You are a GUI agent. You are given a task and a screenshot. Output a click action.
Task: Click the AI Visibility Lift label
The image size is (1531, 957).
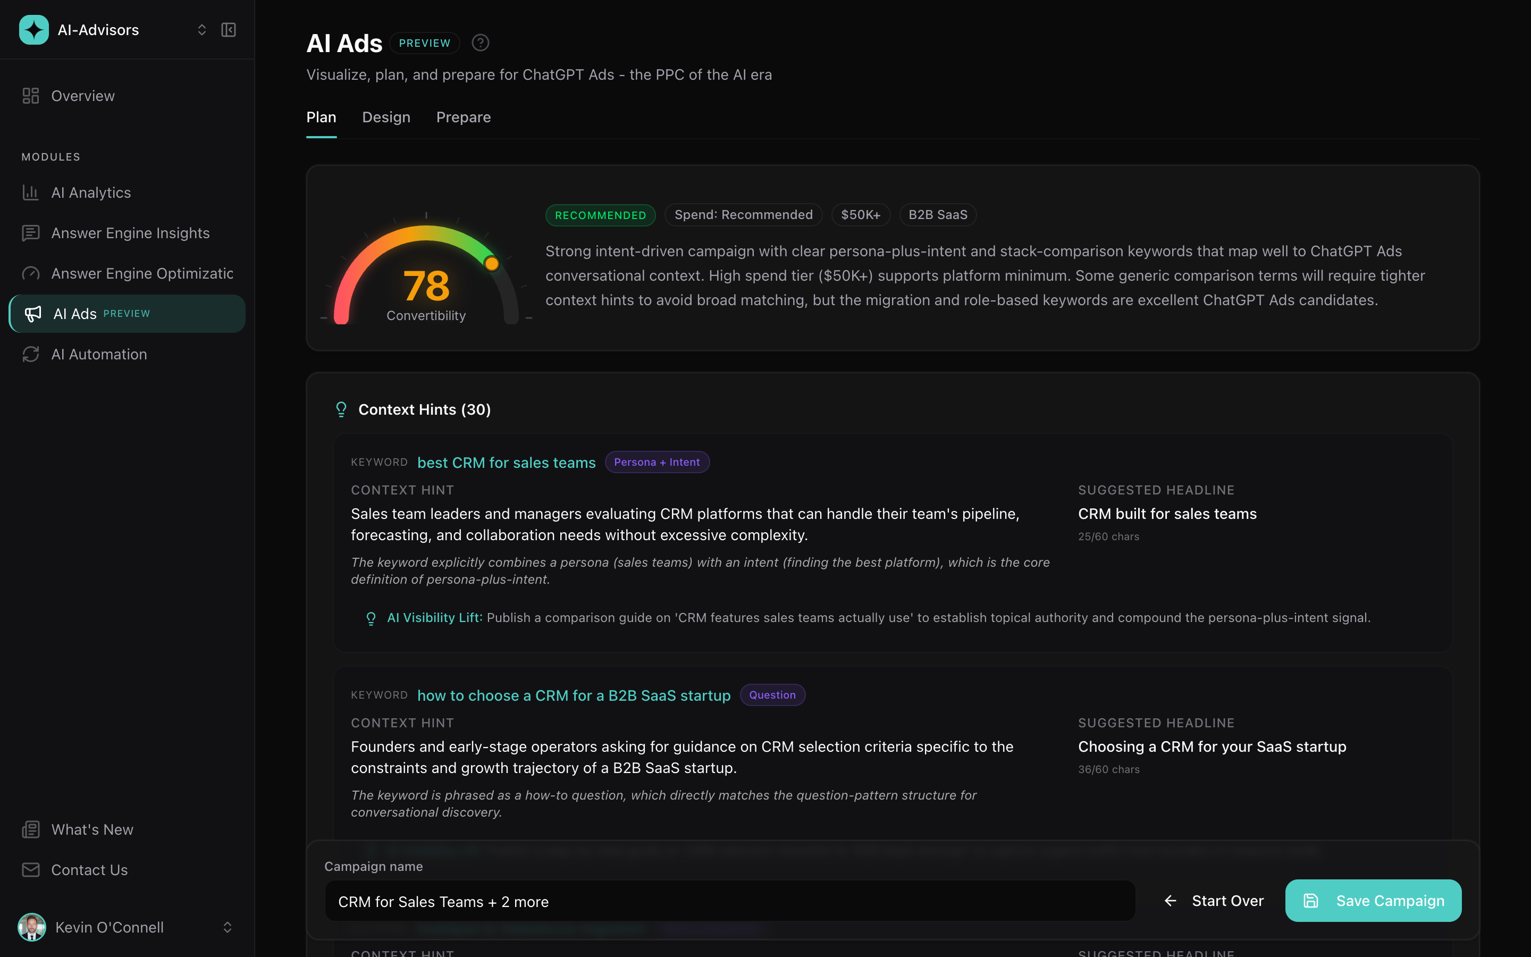(435, 618)
